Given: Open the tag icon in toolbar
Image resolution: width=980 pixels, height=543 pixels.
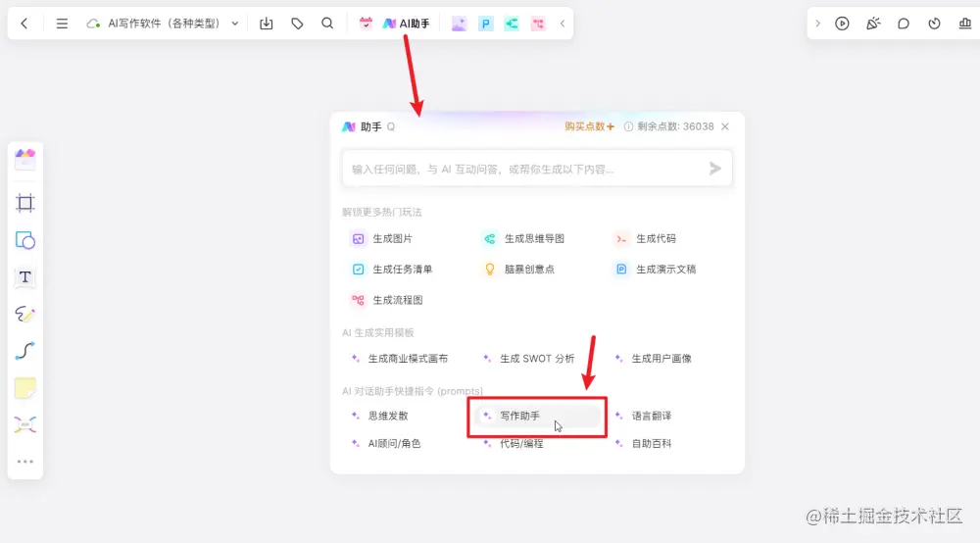Looking at the screenshot, I should 298,24.
